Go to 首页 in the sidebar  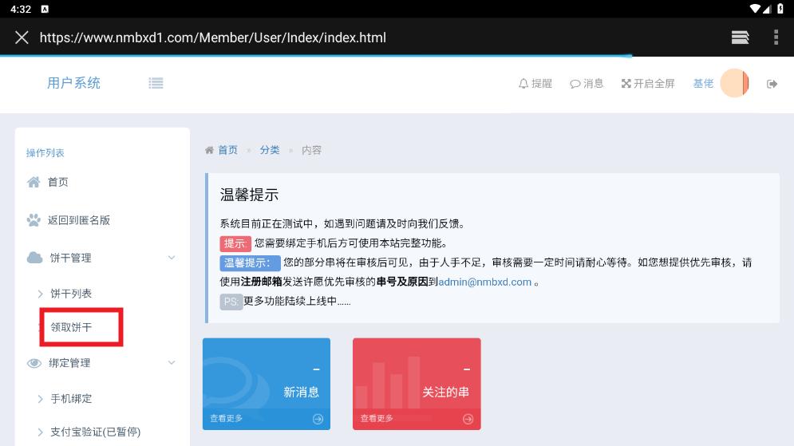(x=57, y=182)
